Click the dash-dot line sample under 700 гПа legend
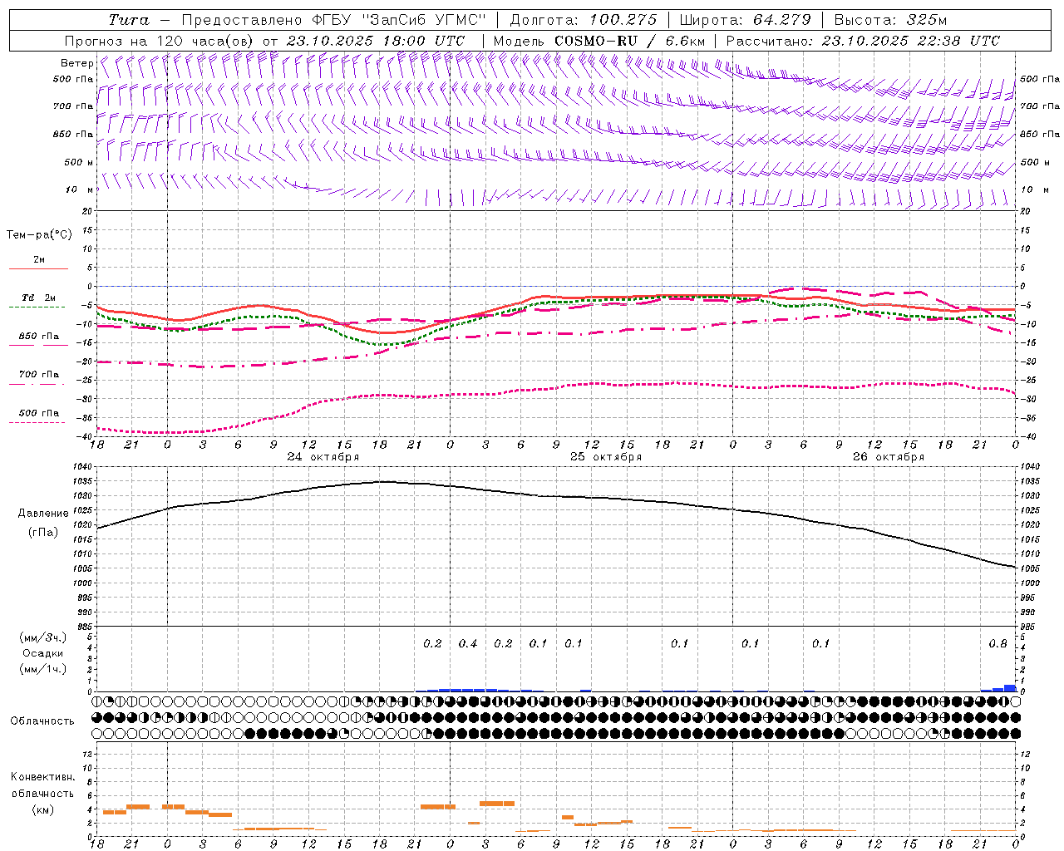Viewport: 1064px width, 851px height. [x=37, y=384]
